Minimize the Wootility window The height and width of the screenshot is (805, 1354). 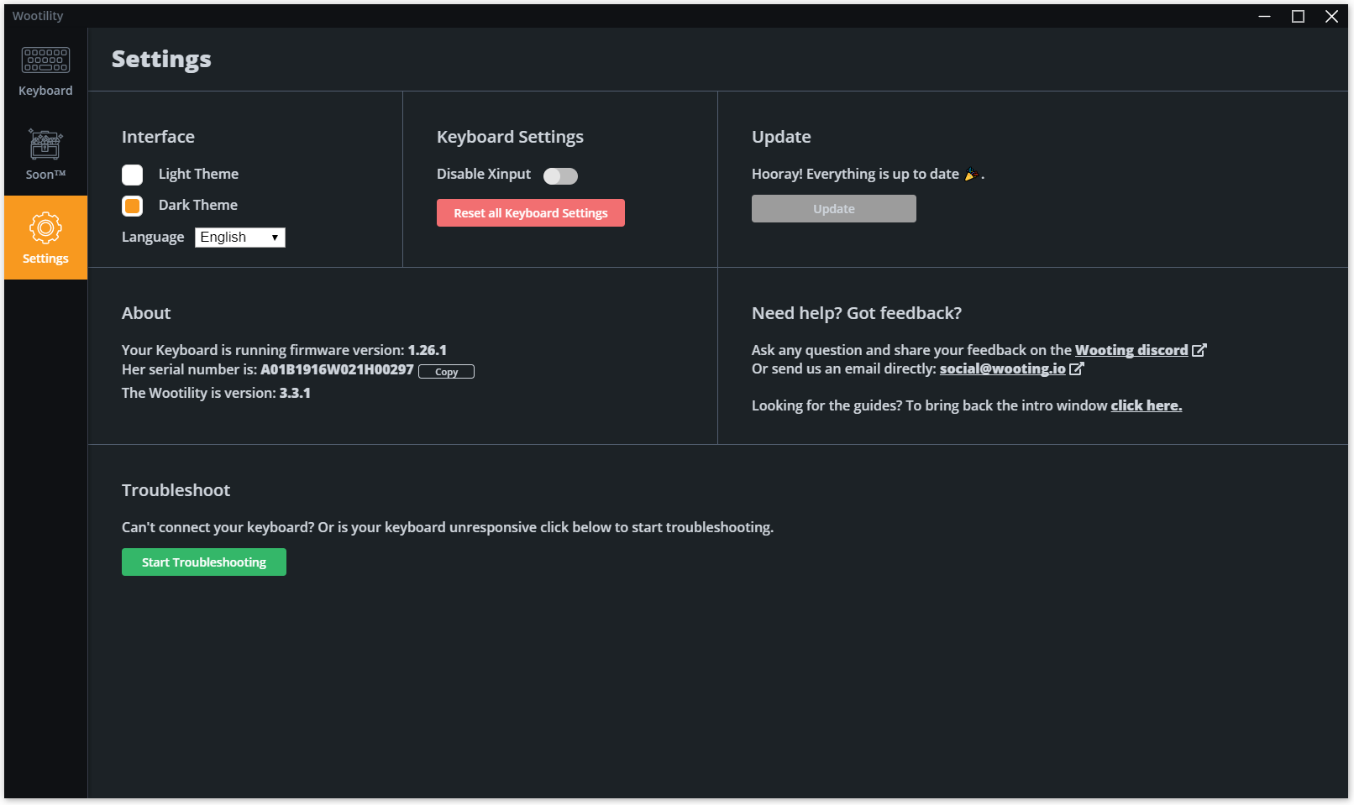(x=1264, y=16)
